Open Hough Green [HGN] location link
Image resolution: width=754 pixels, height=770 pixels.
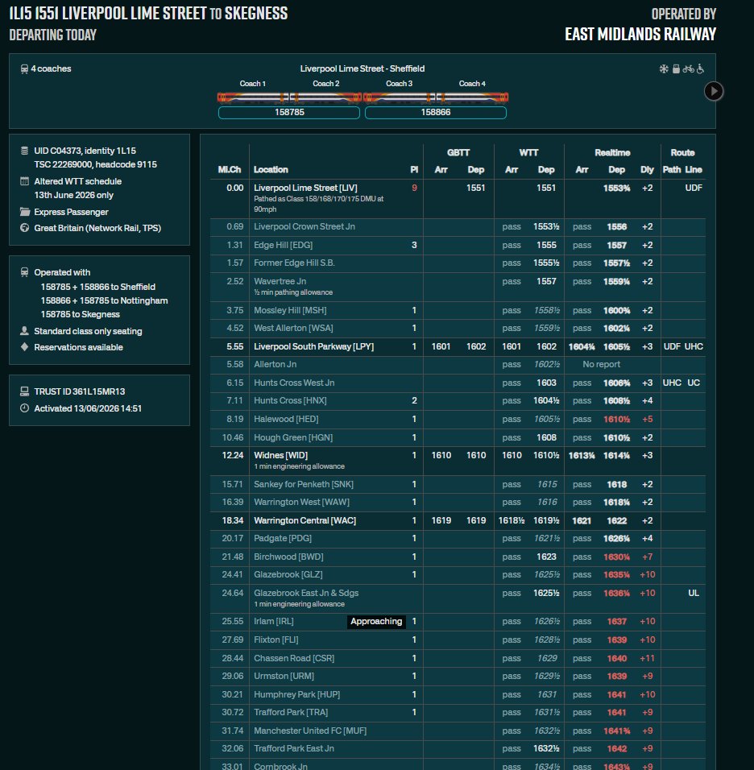tap(293, 437)
